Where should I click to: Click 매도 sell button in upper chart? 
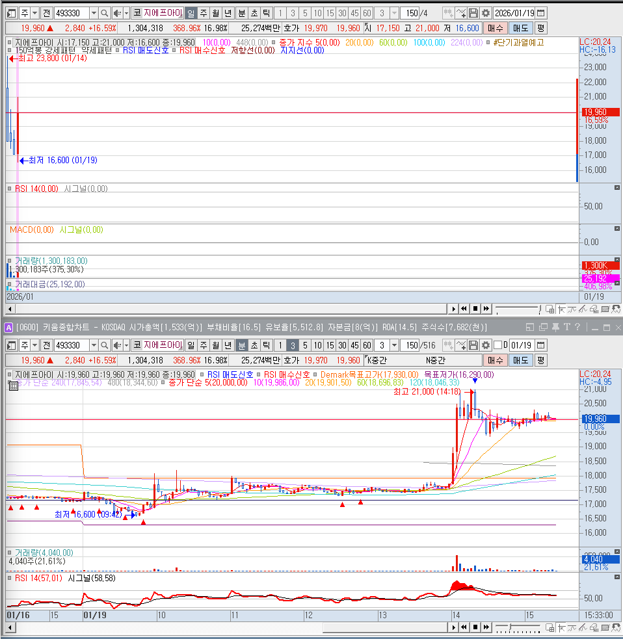pyautogui.click(x=520, y=28)
